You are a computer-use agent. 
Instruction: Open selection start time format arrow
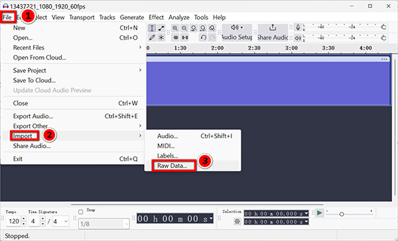[x=306, y=214]
